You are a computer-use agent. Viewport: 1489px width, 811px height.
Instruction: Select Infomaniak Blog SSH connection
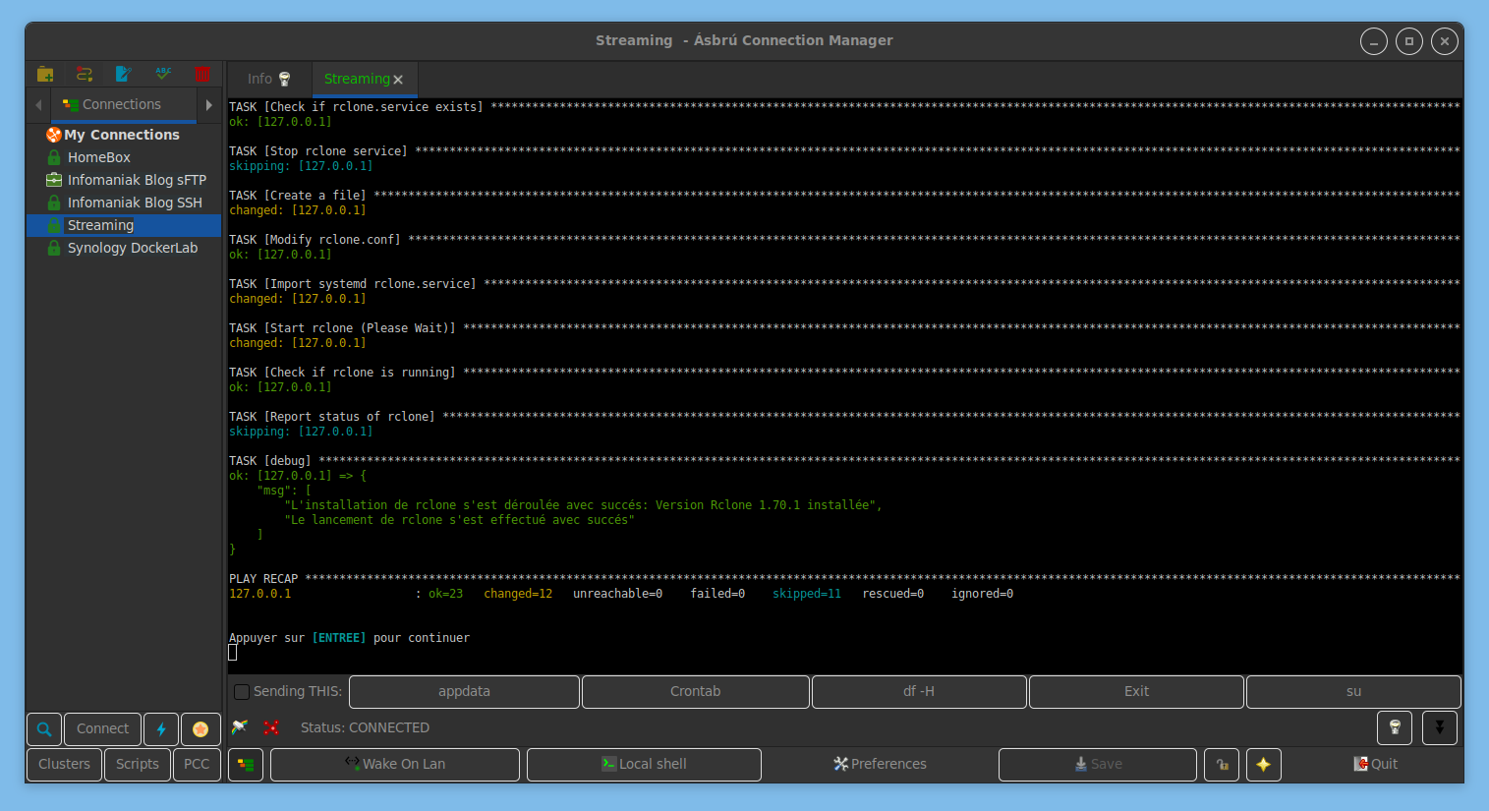[x=135, y=203]
